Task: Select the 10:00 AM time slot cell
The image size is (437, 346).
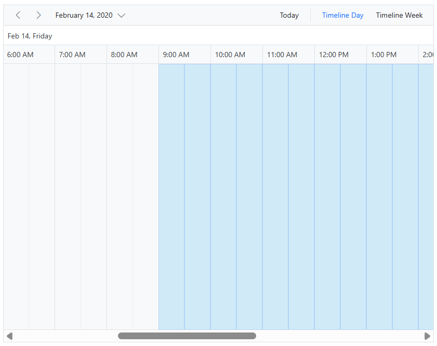Action: (223, 197)
